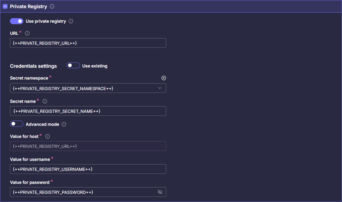Click the Advanced mode info icon
Viewport: 342px width, 202px height.
64,124
